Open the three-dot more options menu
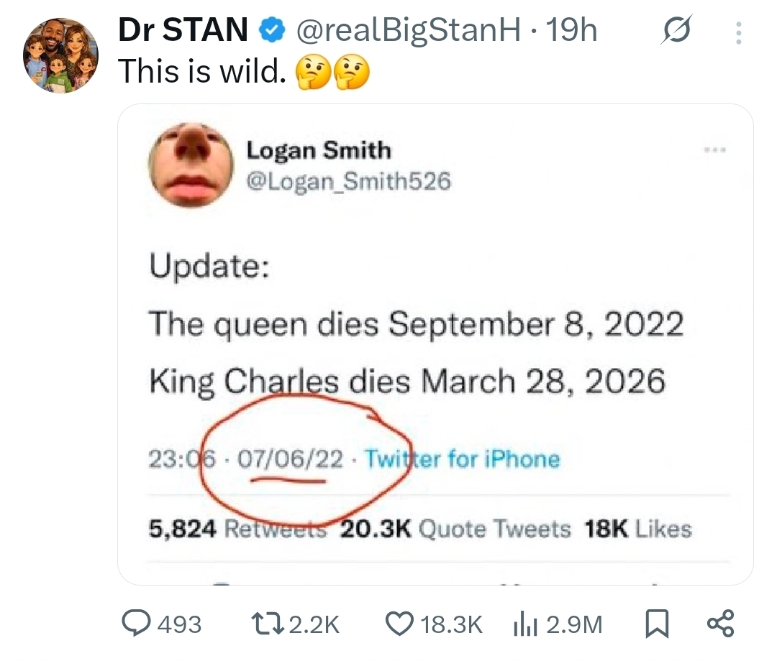This screenshot has height=661, width=777. pyautogui.click(x=738, y=32)
